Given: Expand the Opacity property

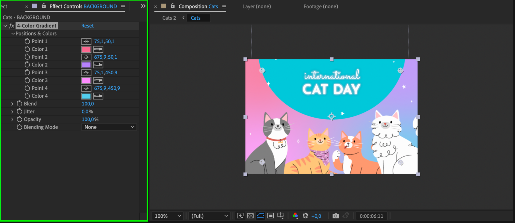Looking at the screenshot, I should pyautogui.click(x=12, y=119).
